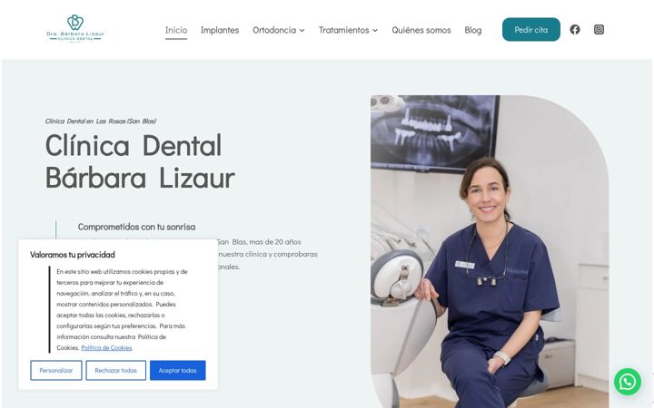Click Rechazar todas cookies button
The image size is (654, 408).
click(x=115, y=370)
